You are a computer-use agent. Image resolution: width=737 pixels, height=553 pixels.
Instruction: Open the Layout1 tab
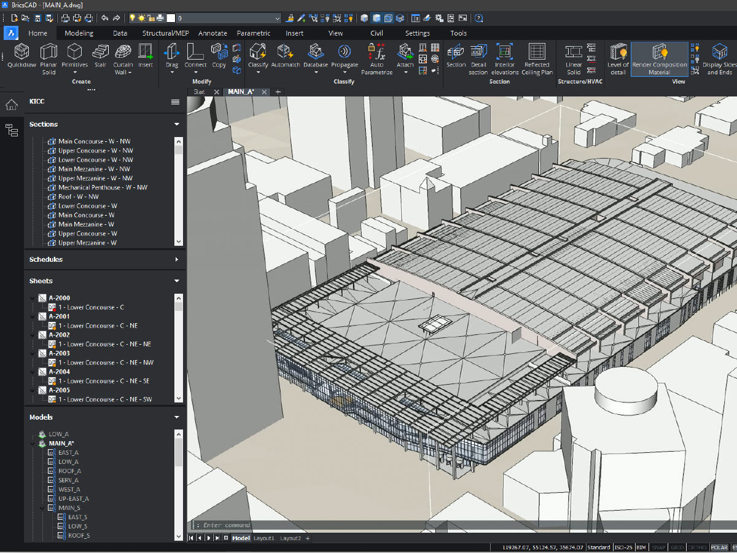pos(264,538)
